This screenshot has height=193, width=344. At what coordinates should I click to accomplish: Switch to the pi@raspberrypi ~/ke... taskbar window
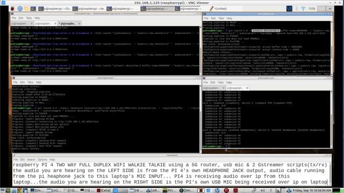click(x=89, y=9)
